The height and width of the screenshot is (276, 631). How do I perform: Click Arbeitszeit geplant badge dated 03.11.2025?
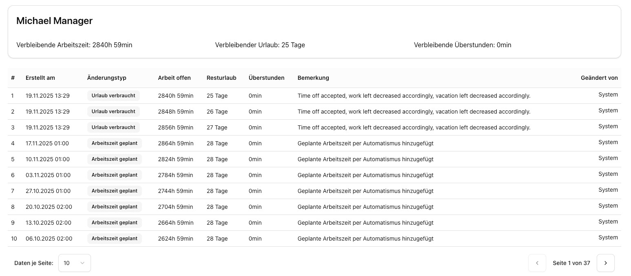(x=115, y=175)
